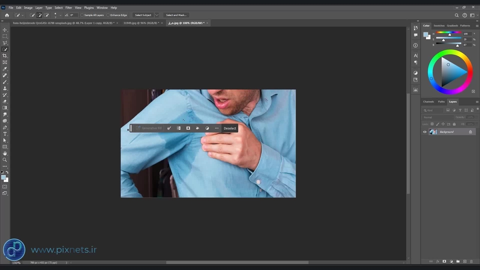Click the Home icon in options bar
Image resolution: width=480 pixels, height=270 pixels.
(x=7, y=15)
